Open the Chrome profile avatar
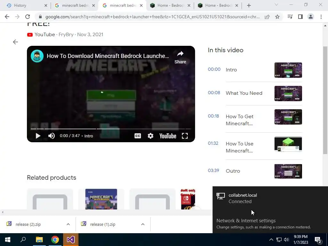 point(311,17)
